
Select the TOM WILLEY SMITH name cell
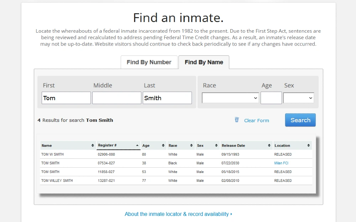click(57, 180)
